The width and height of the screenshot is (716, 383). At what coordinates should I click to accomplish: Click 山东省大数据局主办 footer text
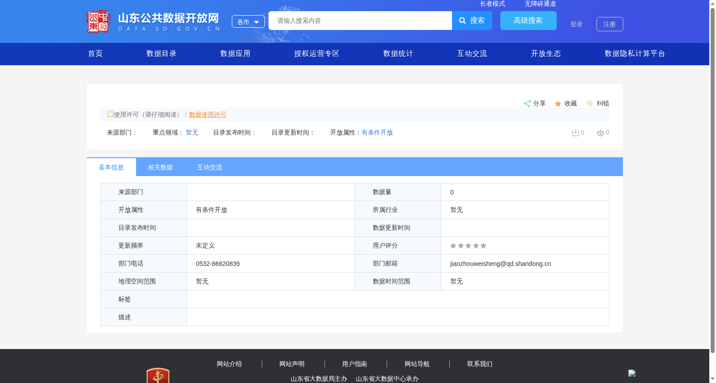click(319, 379)
